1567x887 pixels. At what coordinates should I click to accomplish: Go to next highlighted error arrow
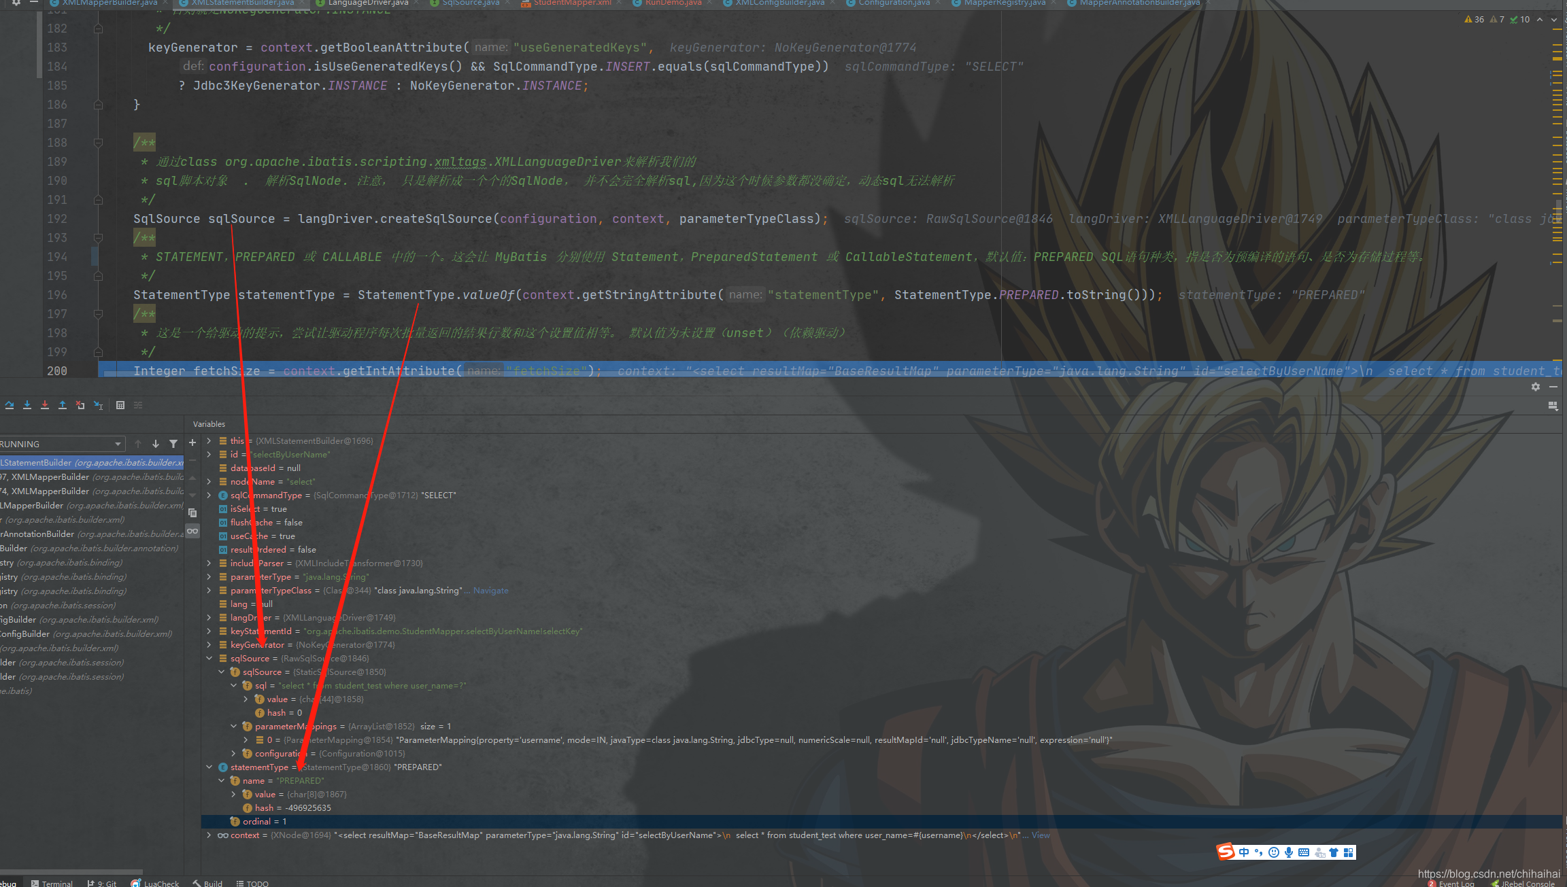[1554, 19]
